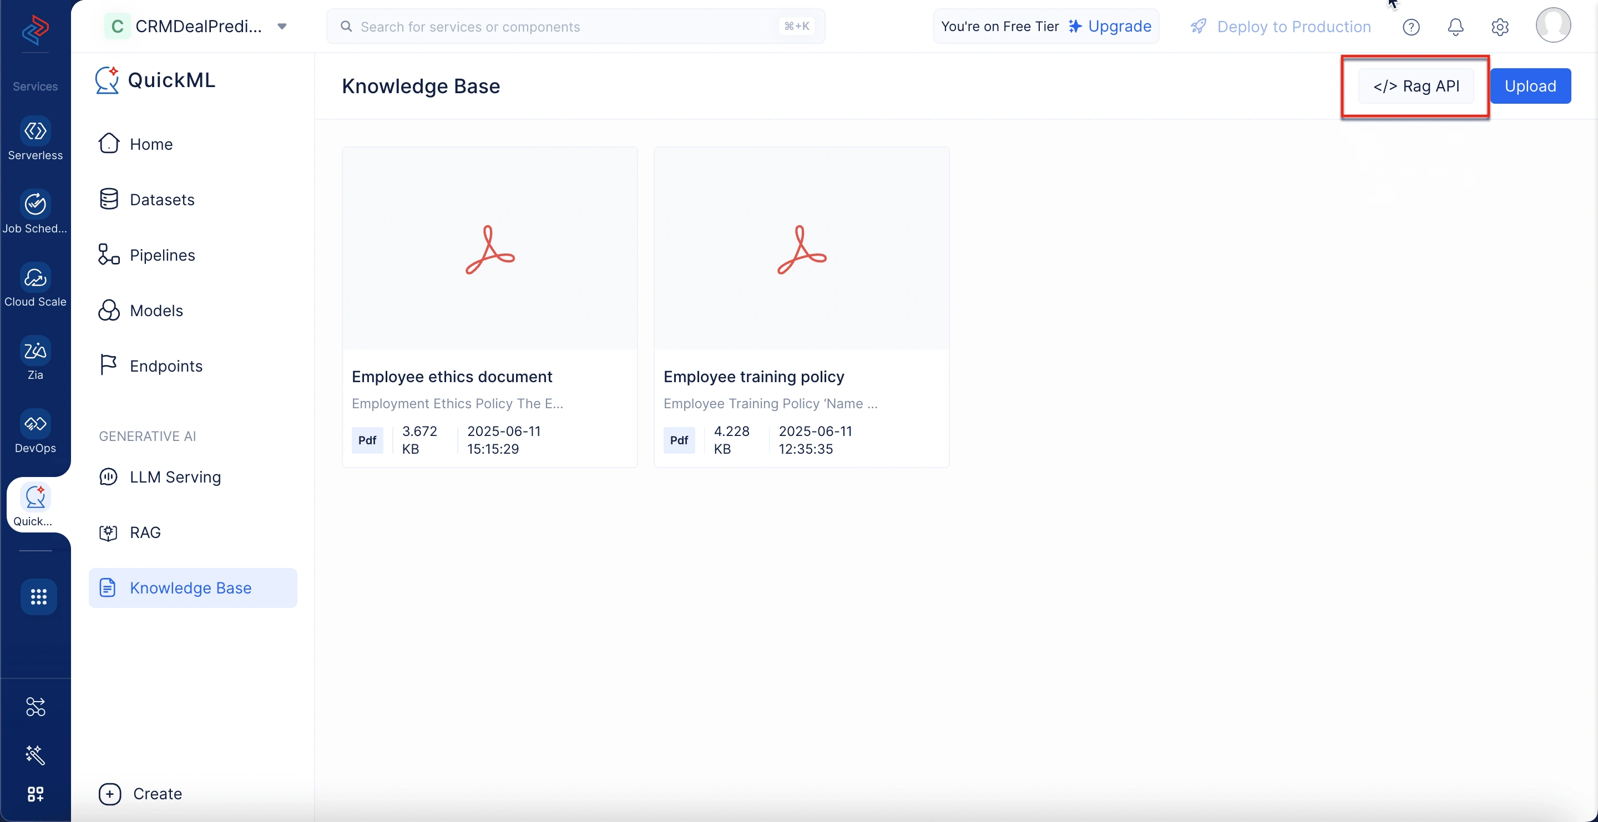Click the 2025-06-11 15:15:29 timestamp
The image size is (1598, 822).
pyautogui.click(x=504, y=440)
